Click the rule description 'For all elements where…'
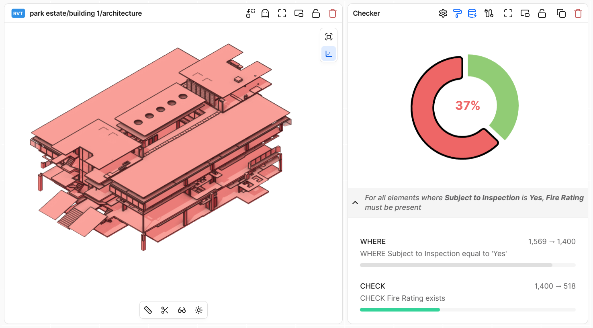 point(474,203)
